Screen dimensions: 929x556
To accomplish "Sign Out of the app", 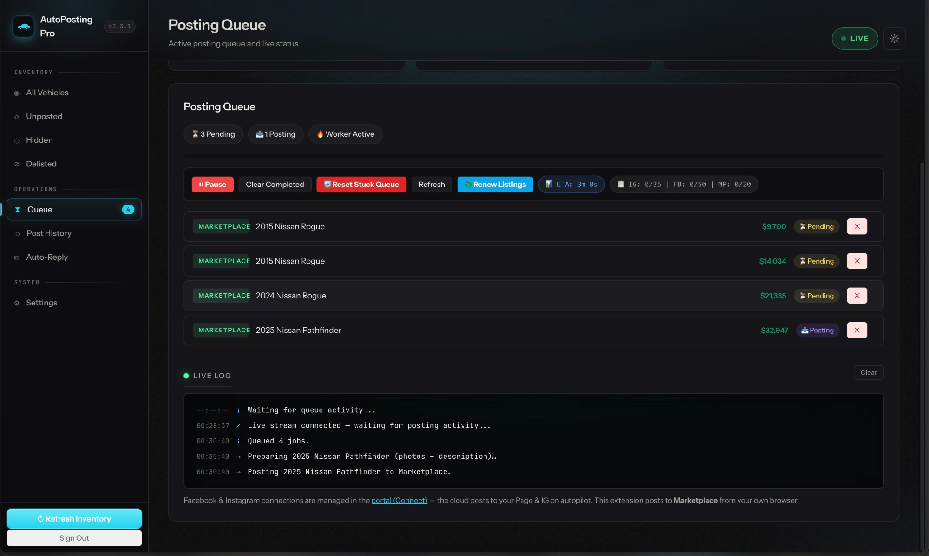I will (x=74, y=538).
